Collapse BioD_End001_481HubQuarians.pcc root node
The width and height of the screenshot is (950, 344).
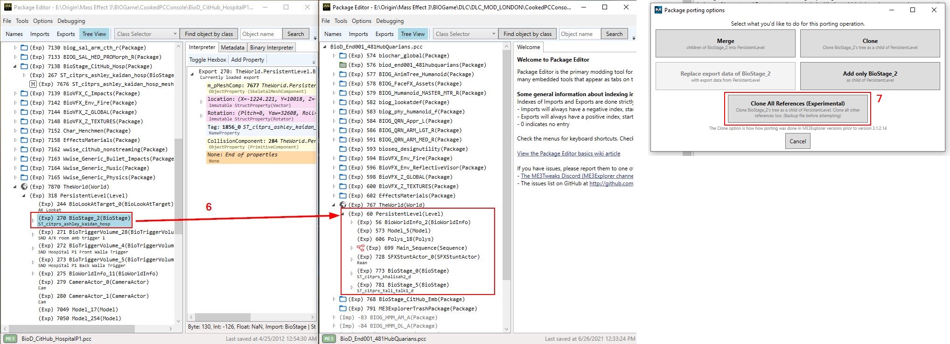[325, 47]
